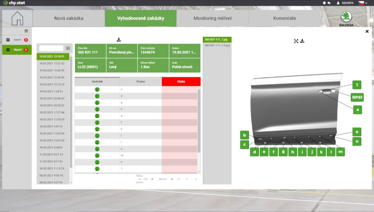374x212 pixels.
Task: Open the Monitoring měření tab
Action: click(213, 18)
